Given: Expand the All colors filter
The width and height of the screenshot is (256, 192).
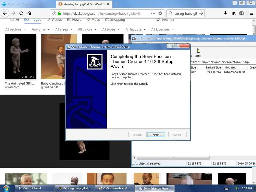Looking at the screenshot, I should (87, 29).
